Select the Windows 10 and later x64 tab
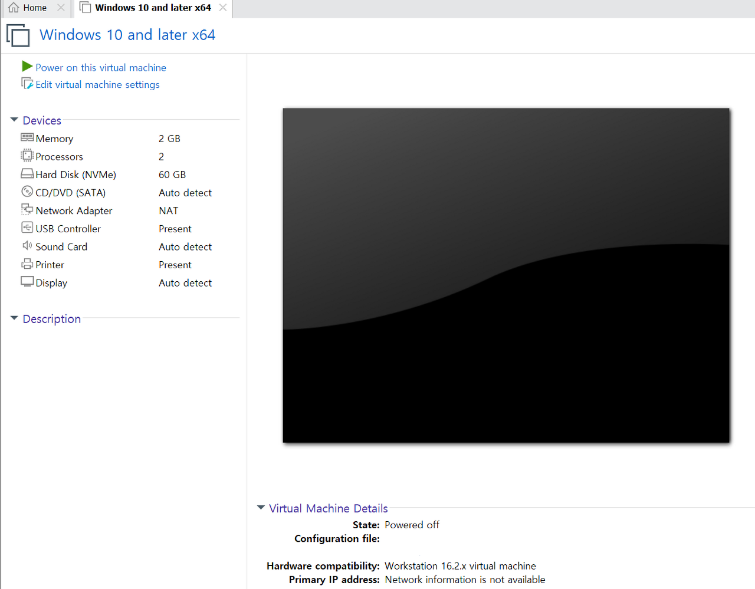755x589 pixels. (153, 8)
